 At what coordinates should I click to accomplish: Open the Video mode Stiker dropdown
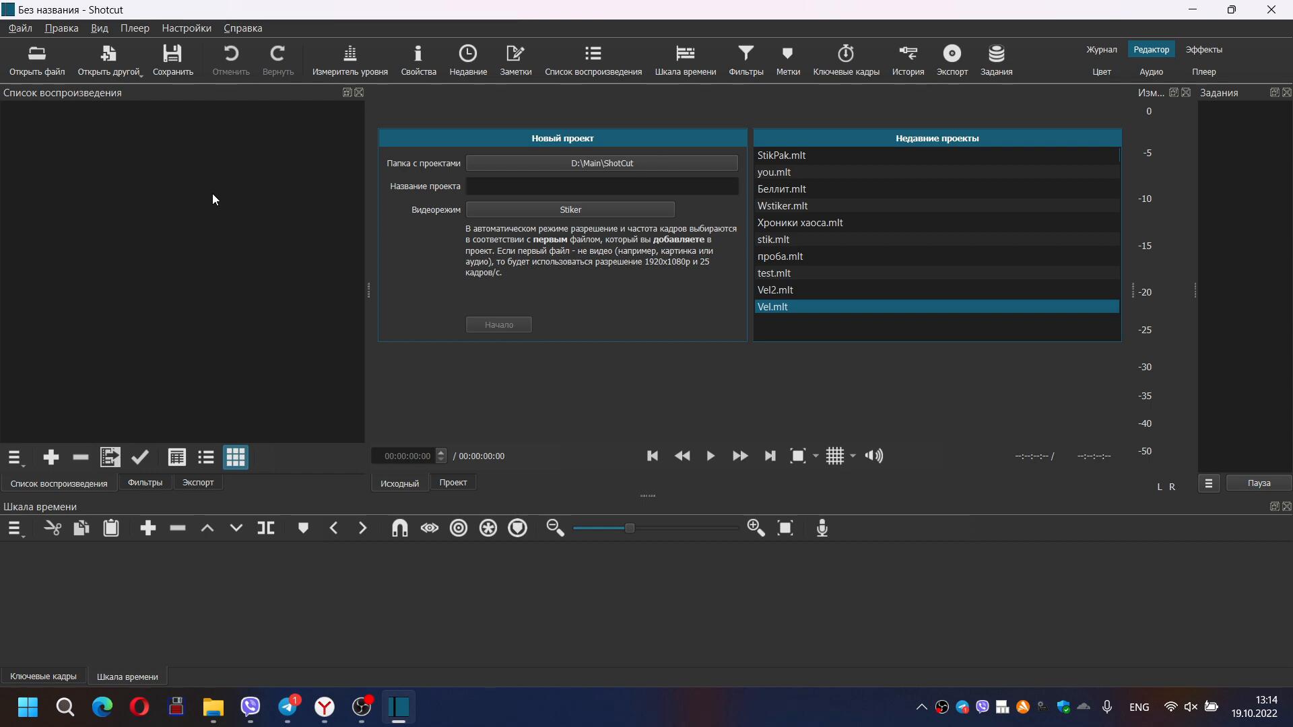tap(570, 209)
